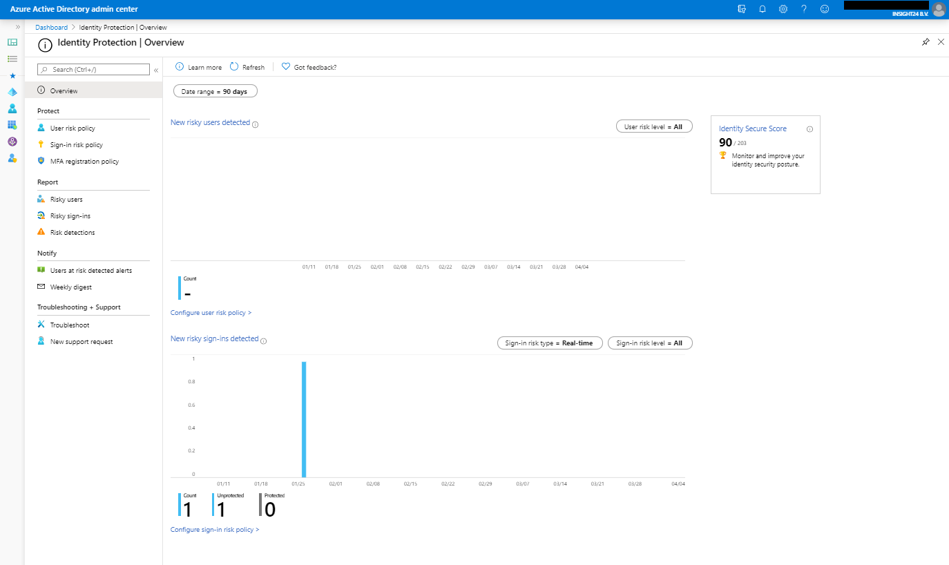Open the purple circular icon in left rail

12,142
